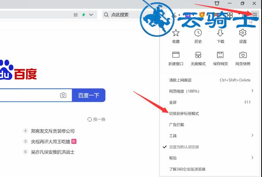Select 切换到多标签模式 menu entry

pos(210,113)
